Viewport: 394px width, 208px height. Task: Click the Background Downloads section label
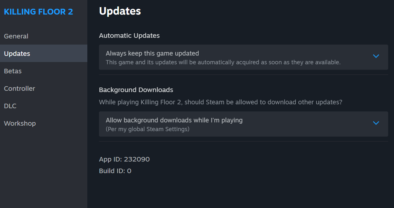pyautogui.click(x=136, y=90)
